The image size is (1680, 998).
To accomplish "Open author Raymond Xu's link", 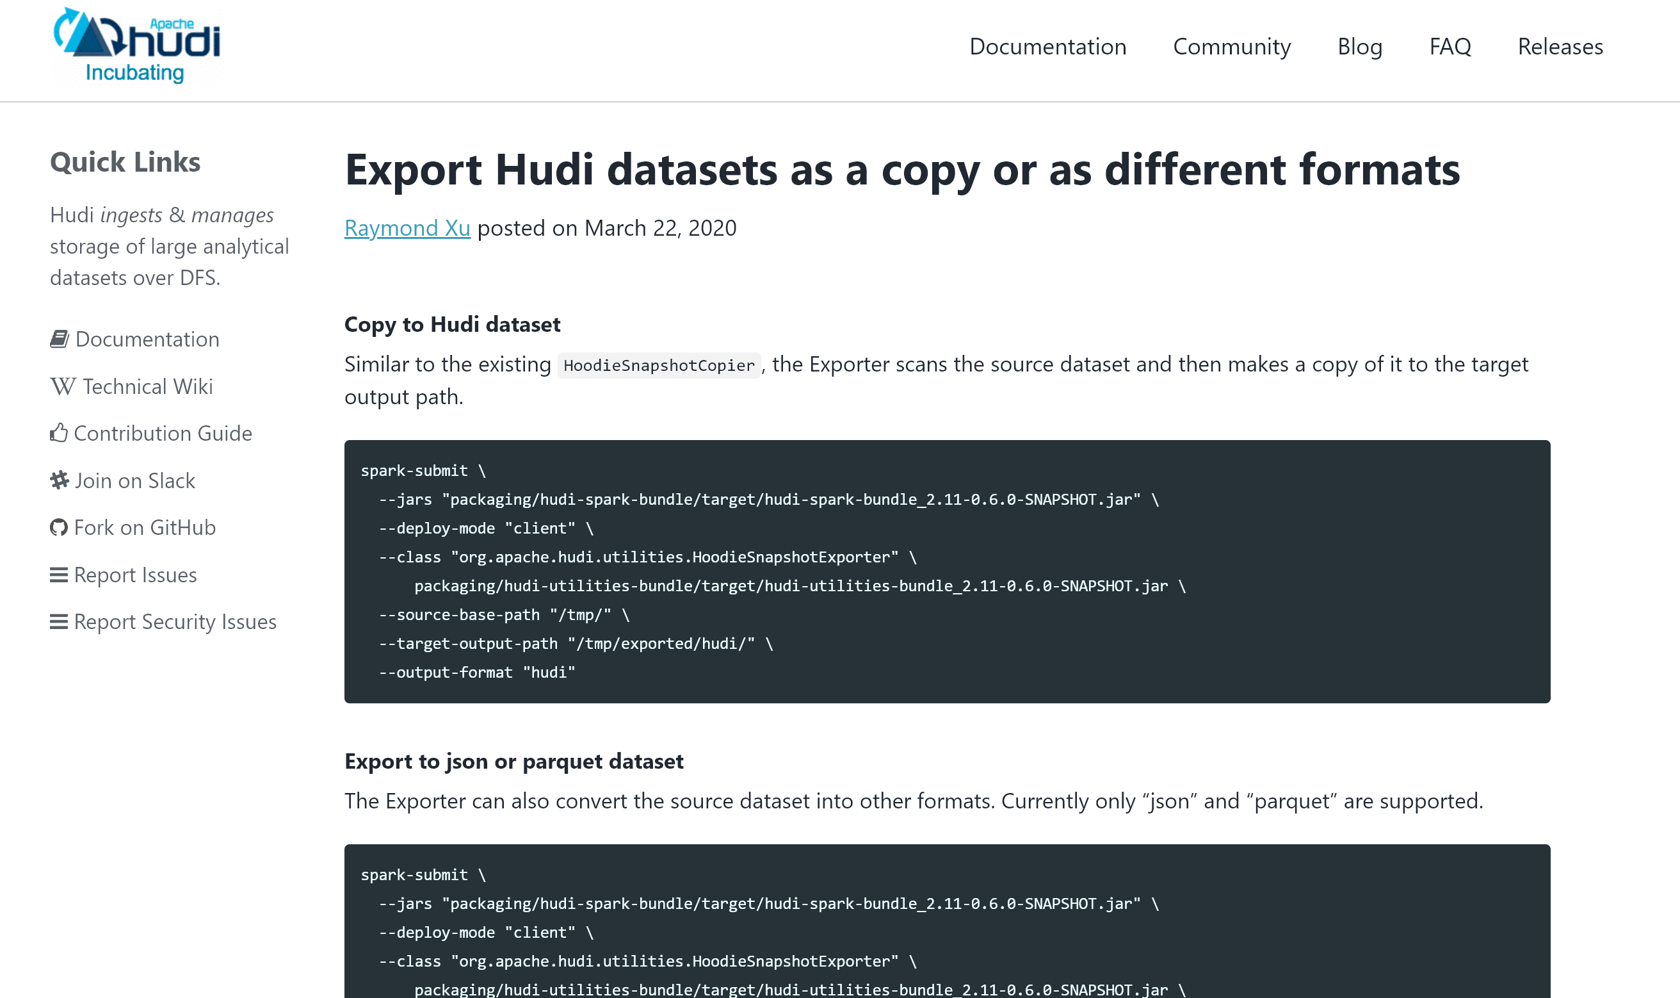I will (x=407, y=228).
